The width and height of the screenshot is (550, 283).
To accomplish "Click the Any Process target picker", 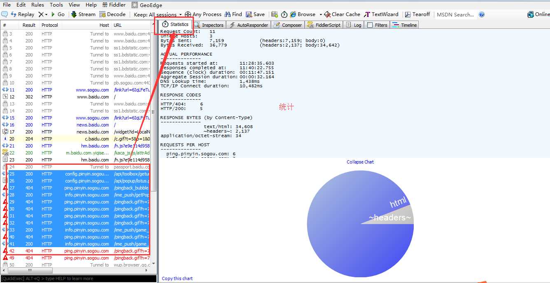I will click(203, 14).
